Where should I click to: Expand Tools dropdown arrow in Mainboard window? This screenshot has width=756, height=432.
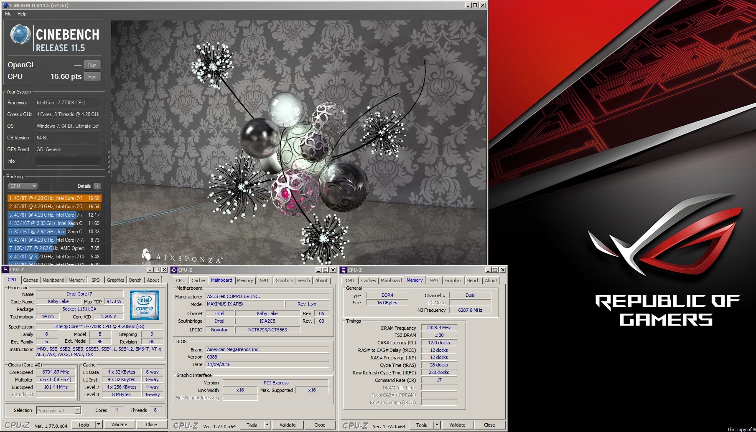coord(267,425)
